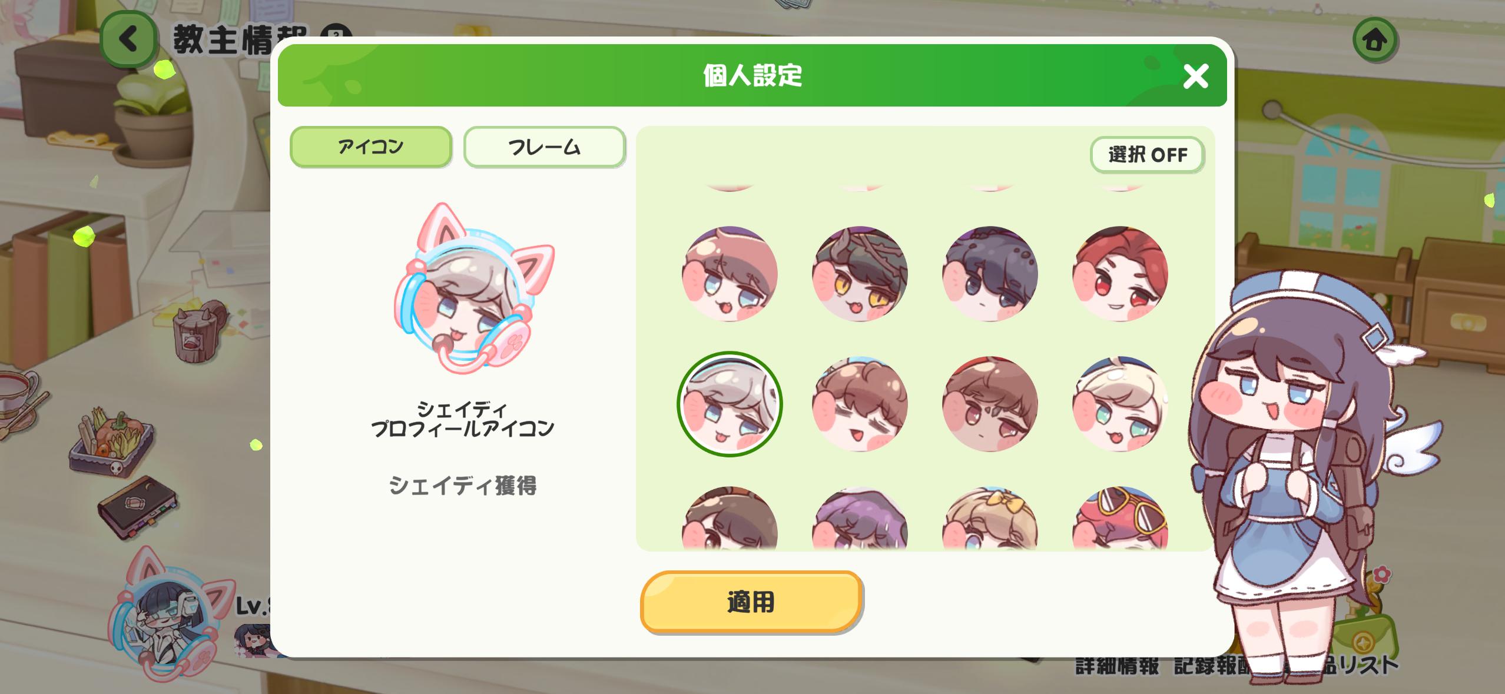
Task: Pick the dark-haired character icon with closed mouth
Action: coord(990,274)
